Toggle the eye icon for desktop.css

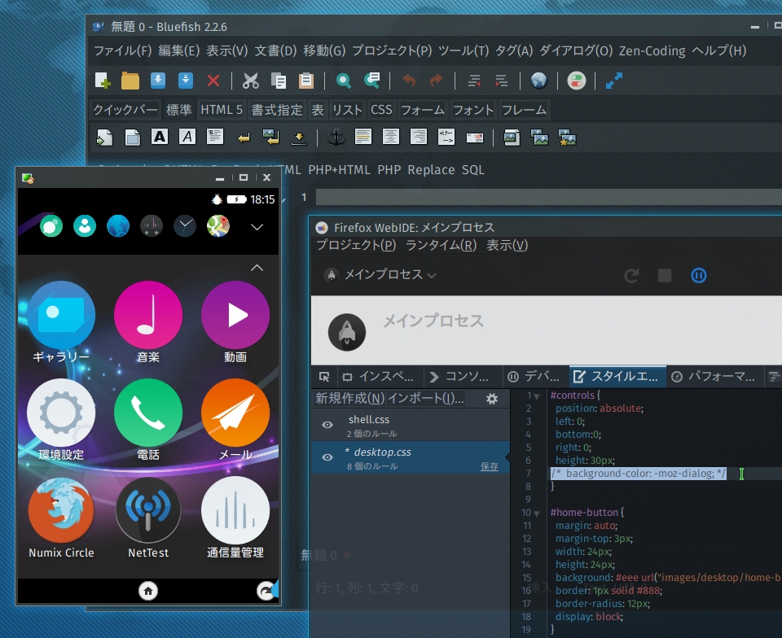[327, 457]
